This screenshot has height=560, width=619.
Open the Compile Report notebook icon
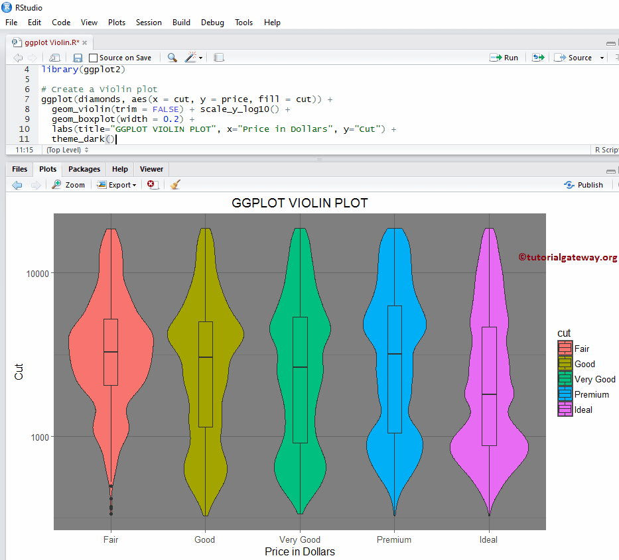219,58
